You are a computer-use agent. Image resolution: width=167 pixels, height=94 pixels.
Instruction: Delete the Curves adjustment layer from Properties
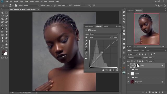point(117,70)
